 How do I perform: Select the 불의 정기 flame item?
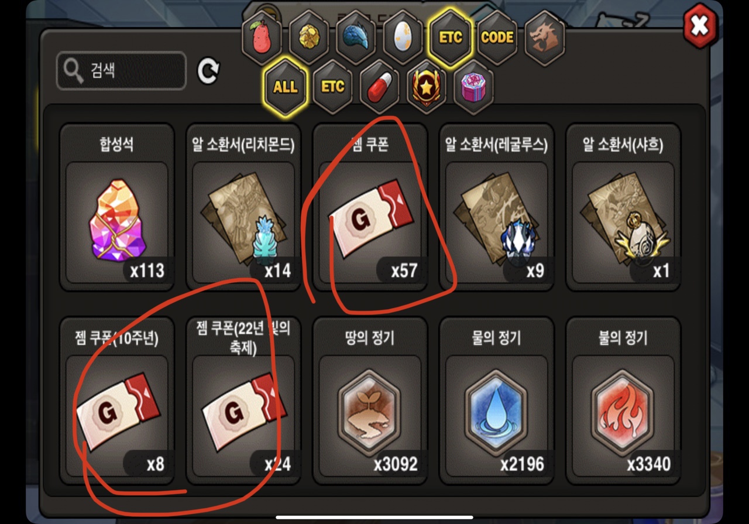pyautogui.click(x=623, y=400)
